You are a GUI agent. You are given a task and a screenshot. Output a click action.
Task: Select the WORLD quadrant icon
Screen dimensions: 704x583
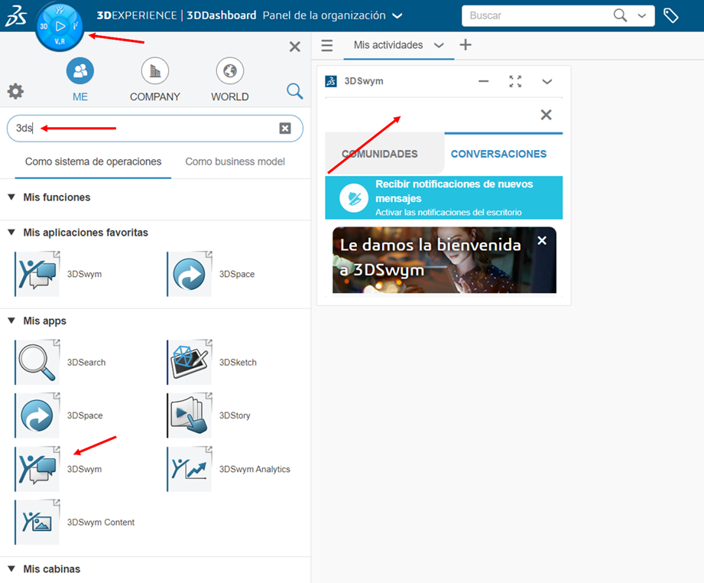pos(230,71)
